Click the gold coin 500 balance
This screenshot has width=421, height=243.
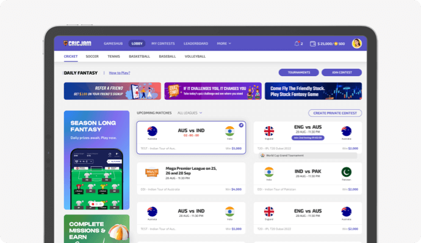(x=339, y=44)
